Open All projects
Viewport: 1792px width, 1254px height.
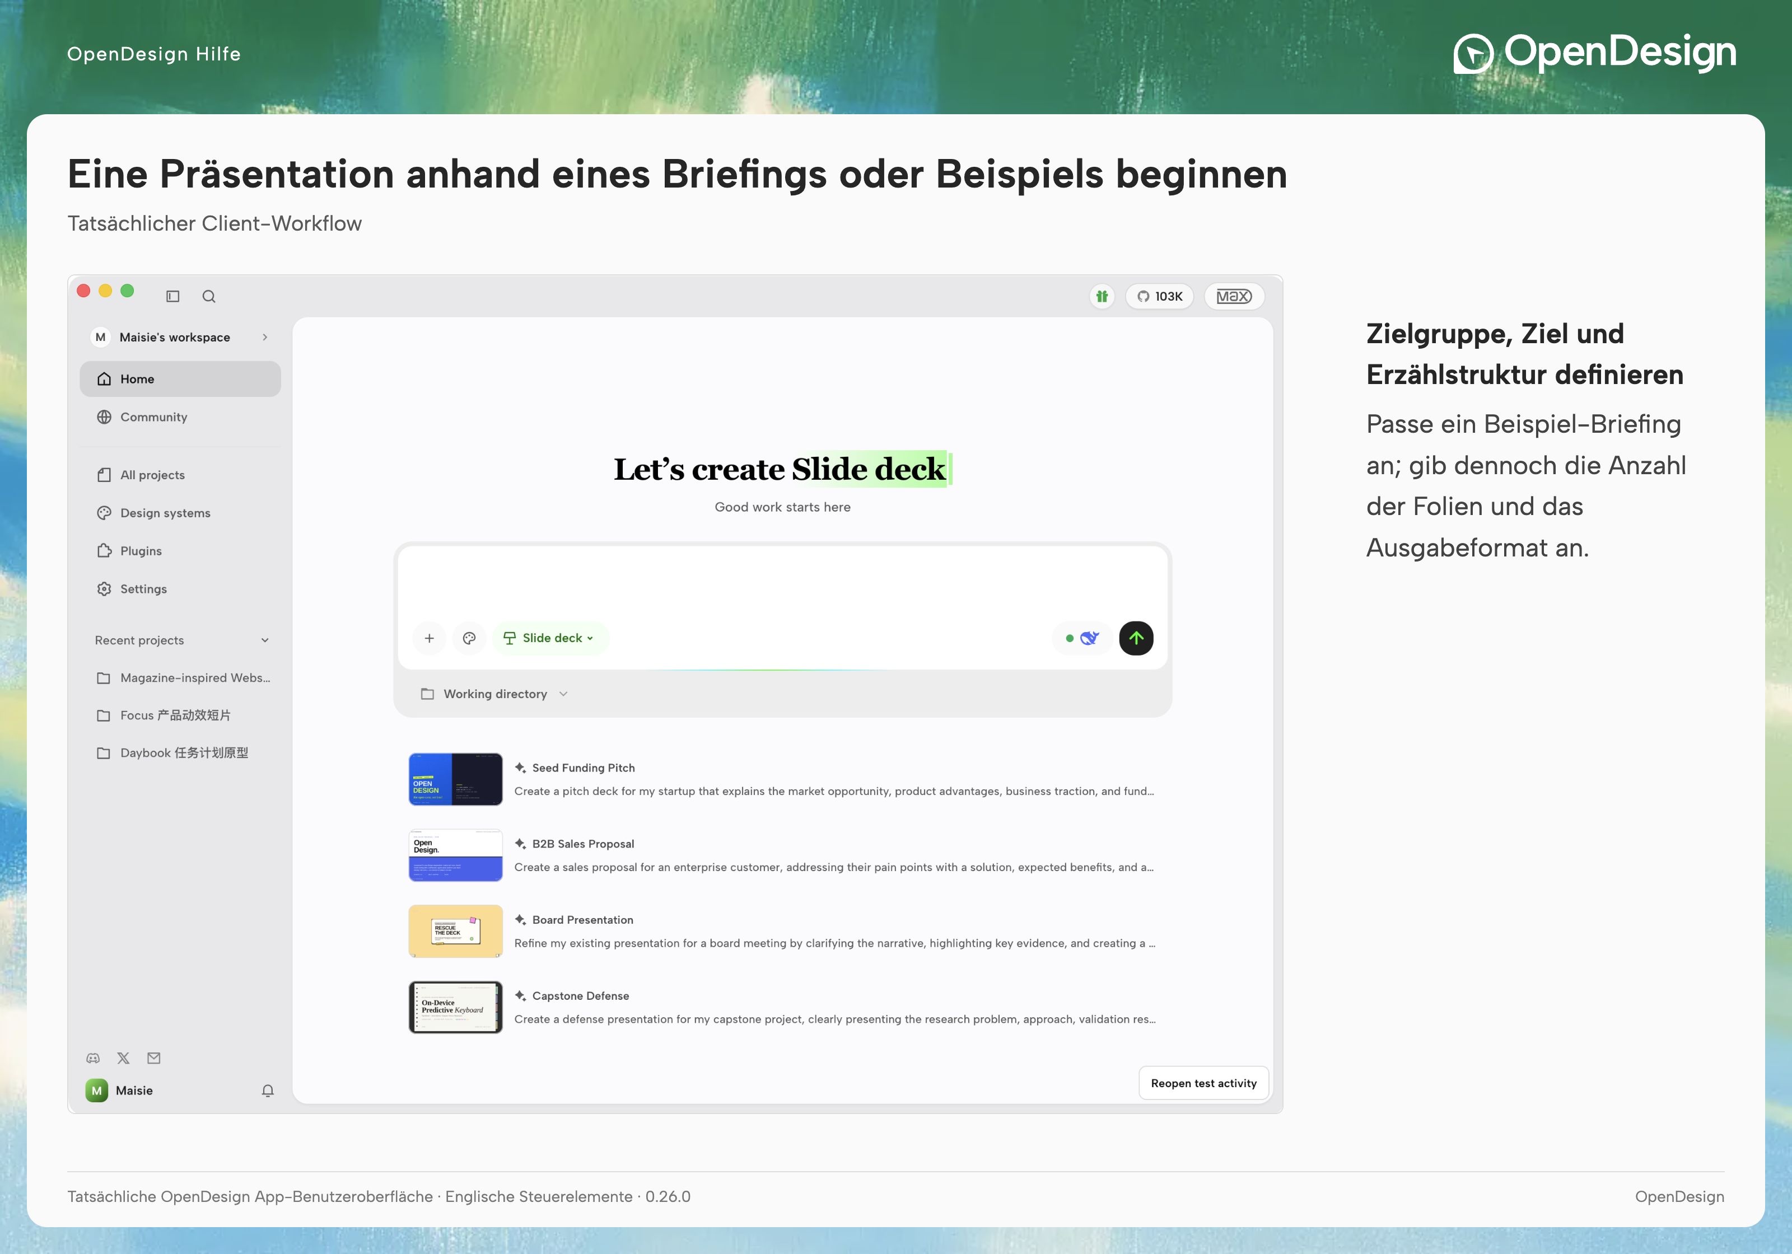coord(180,475)
